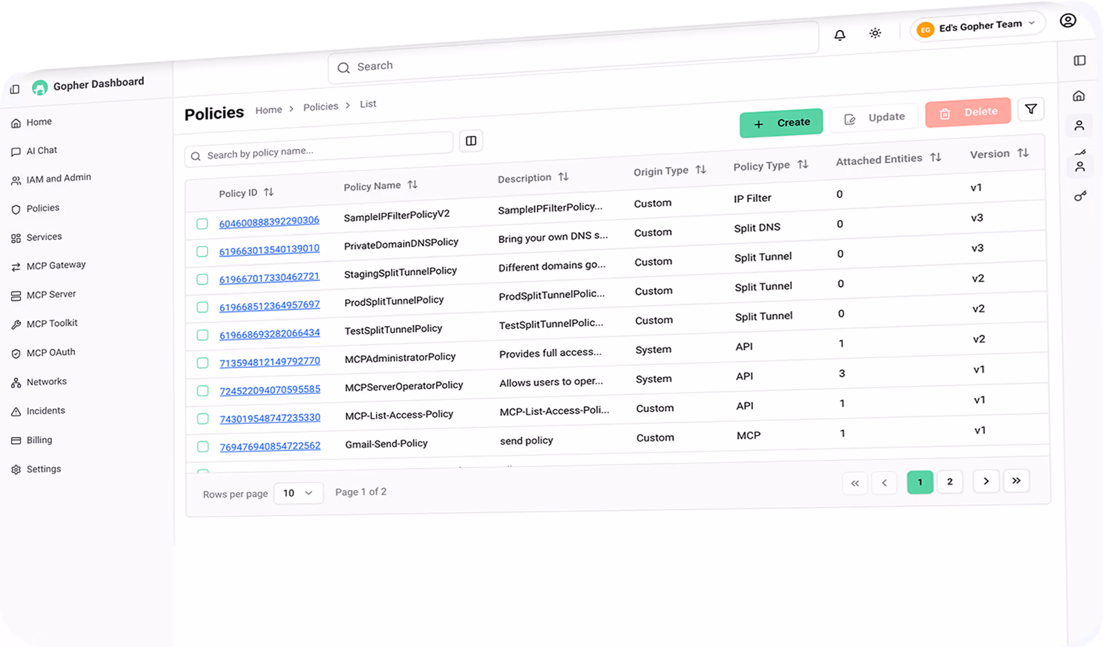Open the rows per page dropdown

pos(298,493)
